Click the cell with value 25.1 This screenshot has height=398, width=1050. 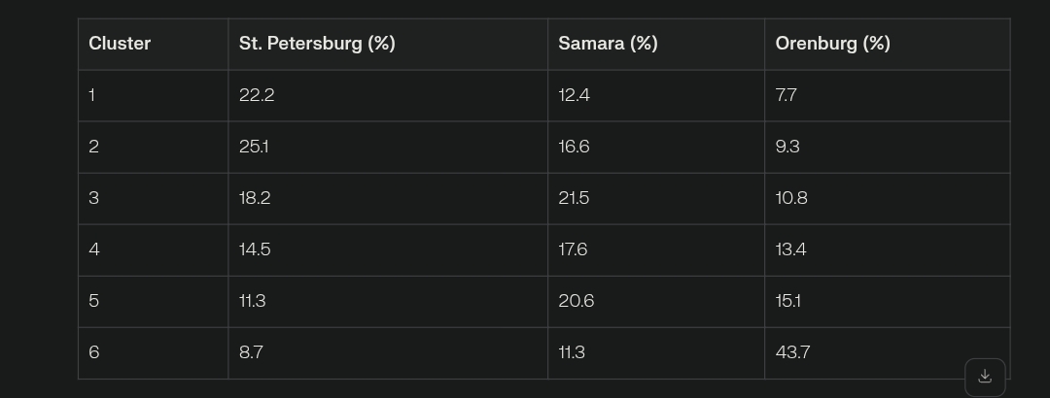(x=388, y=148)
